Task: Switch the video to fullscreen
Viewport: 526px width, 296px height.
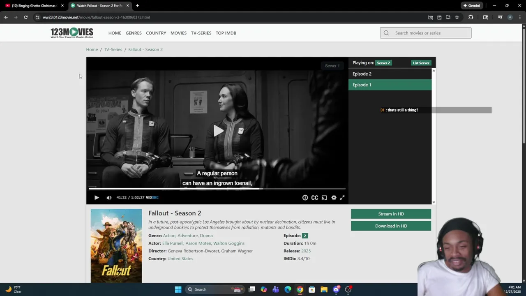Action: pos(342,198)
